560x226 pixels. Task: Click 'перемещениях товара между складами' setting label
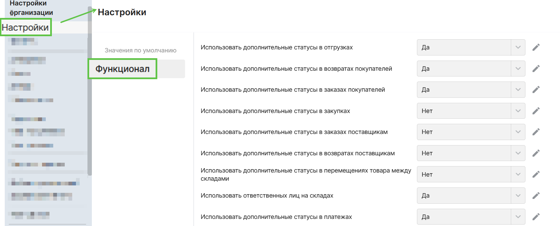pyautogui.click(x=306, y=175)
